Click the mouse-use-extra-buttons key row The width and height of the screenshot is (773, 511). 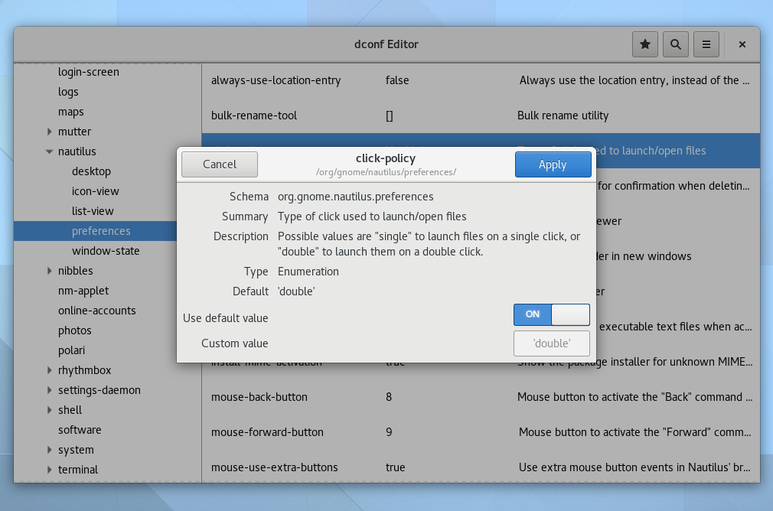[x=481, y=467]
